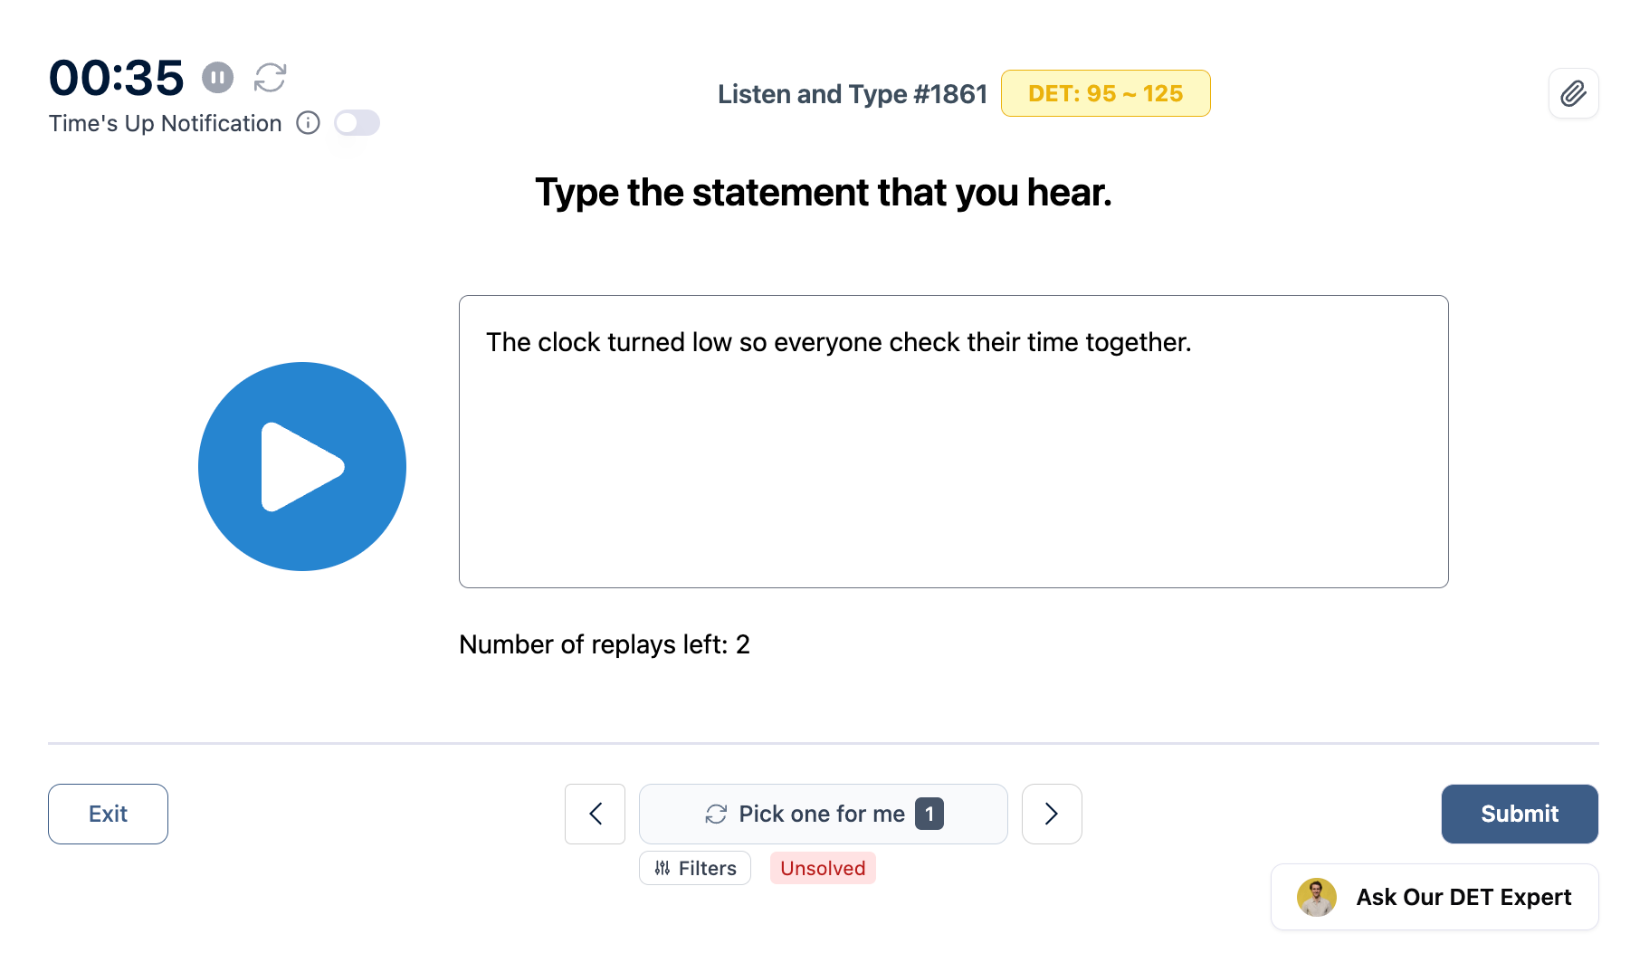Go to the next question
The width and height of the screenshot is (1649, 972).
coord(1052,814)
